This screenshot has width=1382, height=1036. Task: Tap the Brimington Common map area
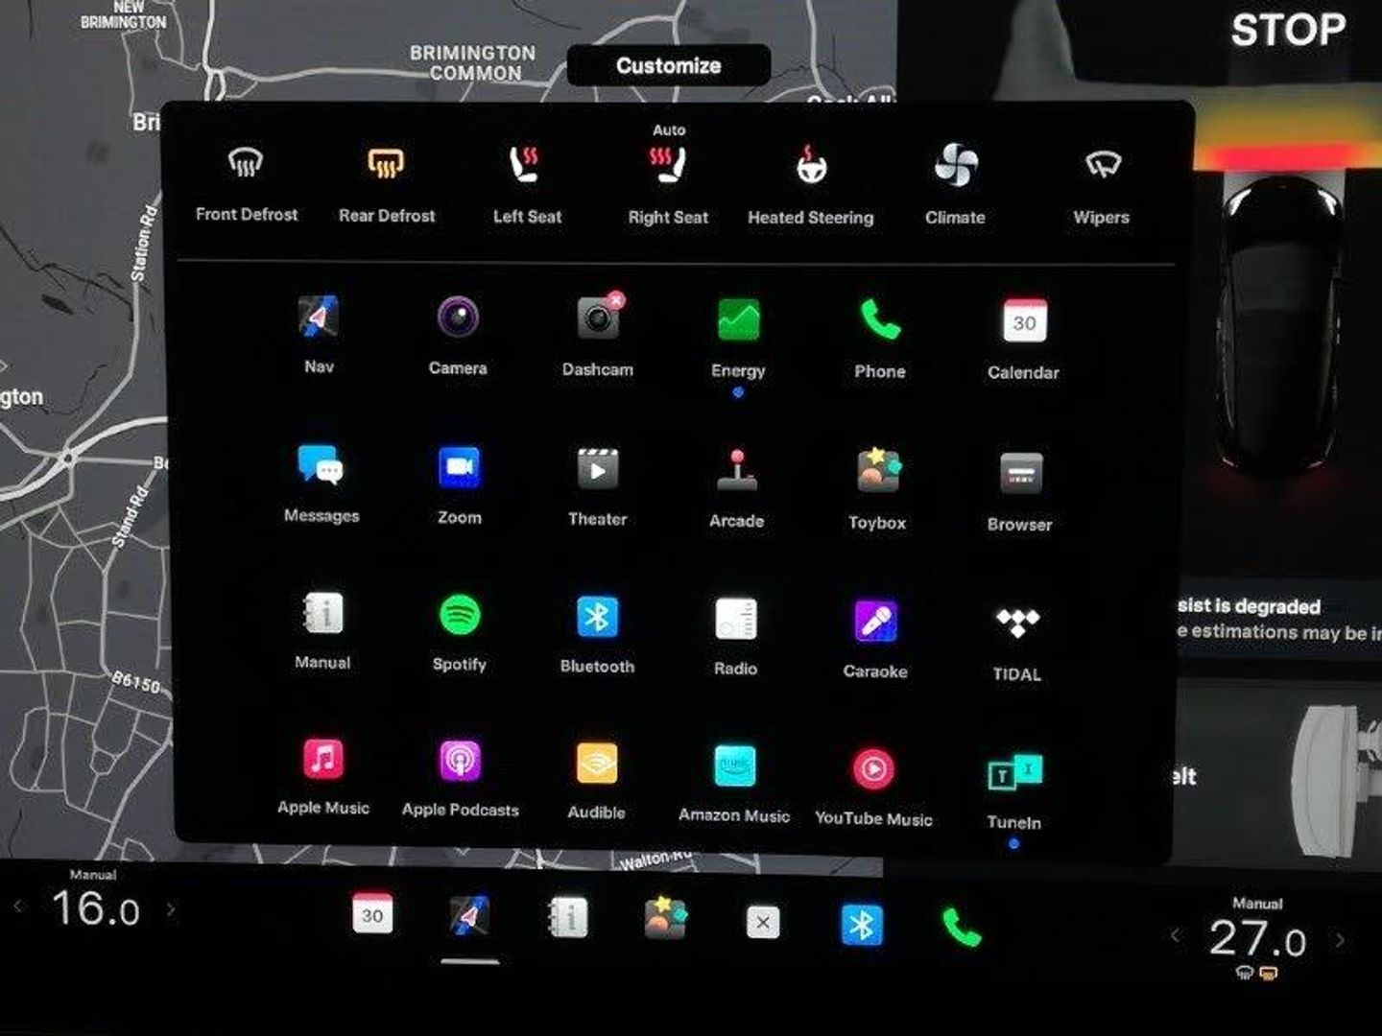(472, 62)
